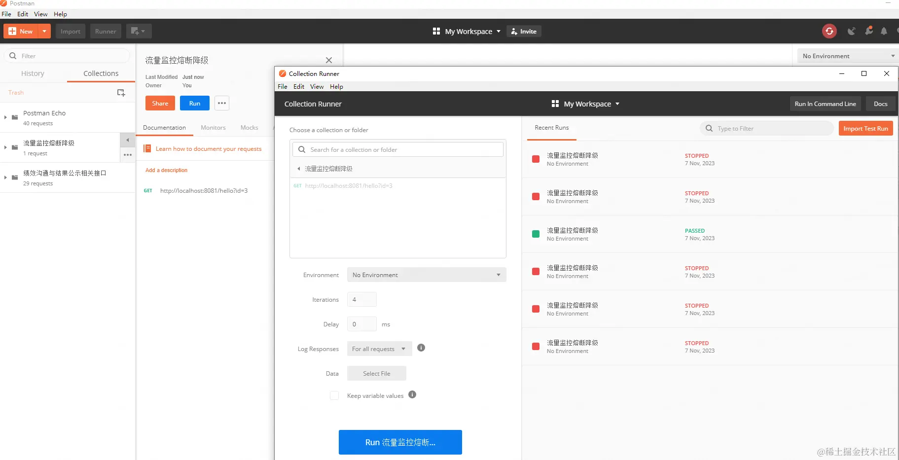Viewport: 899px width, 460px height.
Task: Click the blue Run button in details panel
Action: (195, 103)
